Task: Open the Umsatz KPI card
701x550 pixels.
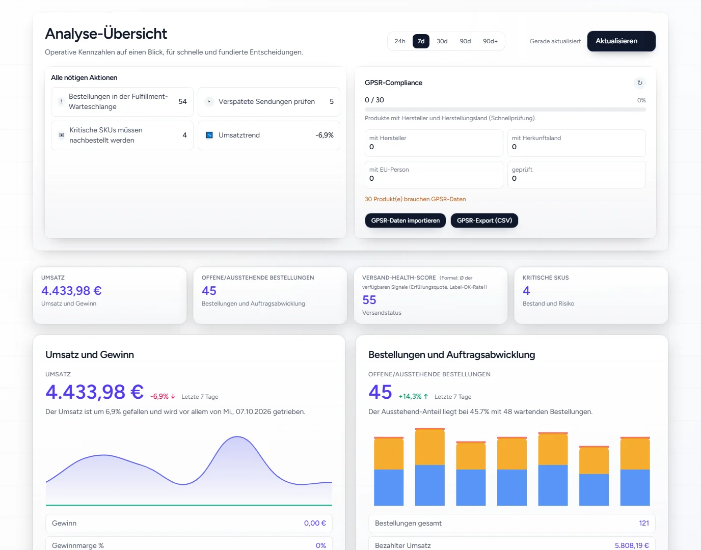Action: point(110,296)
